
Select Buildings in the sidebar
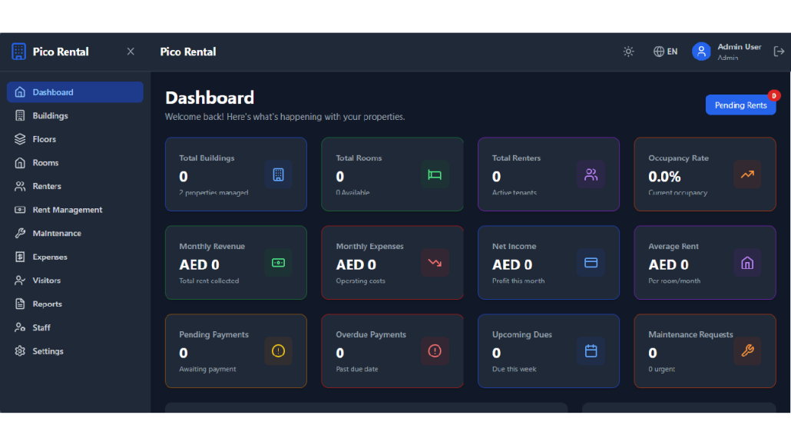pos(50,116)
